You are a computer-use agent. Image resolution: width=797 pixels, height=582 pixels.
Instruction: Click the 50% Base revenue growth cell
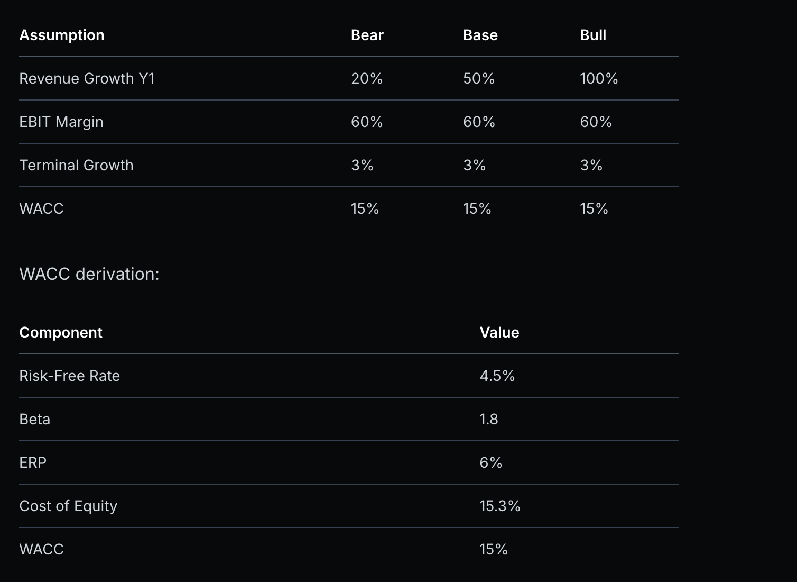478,78
